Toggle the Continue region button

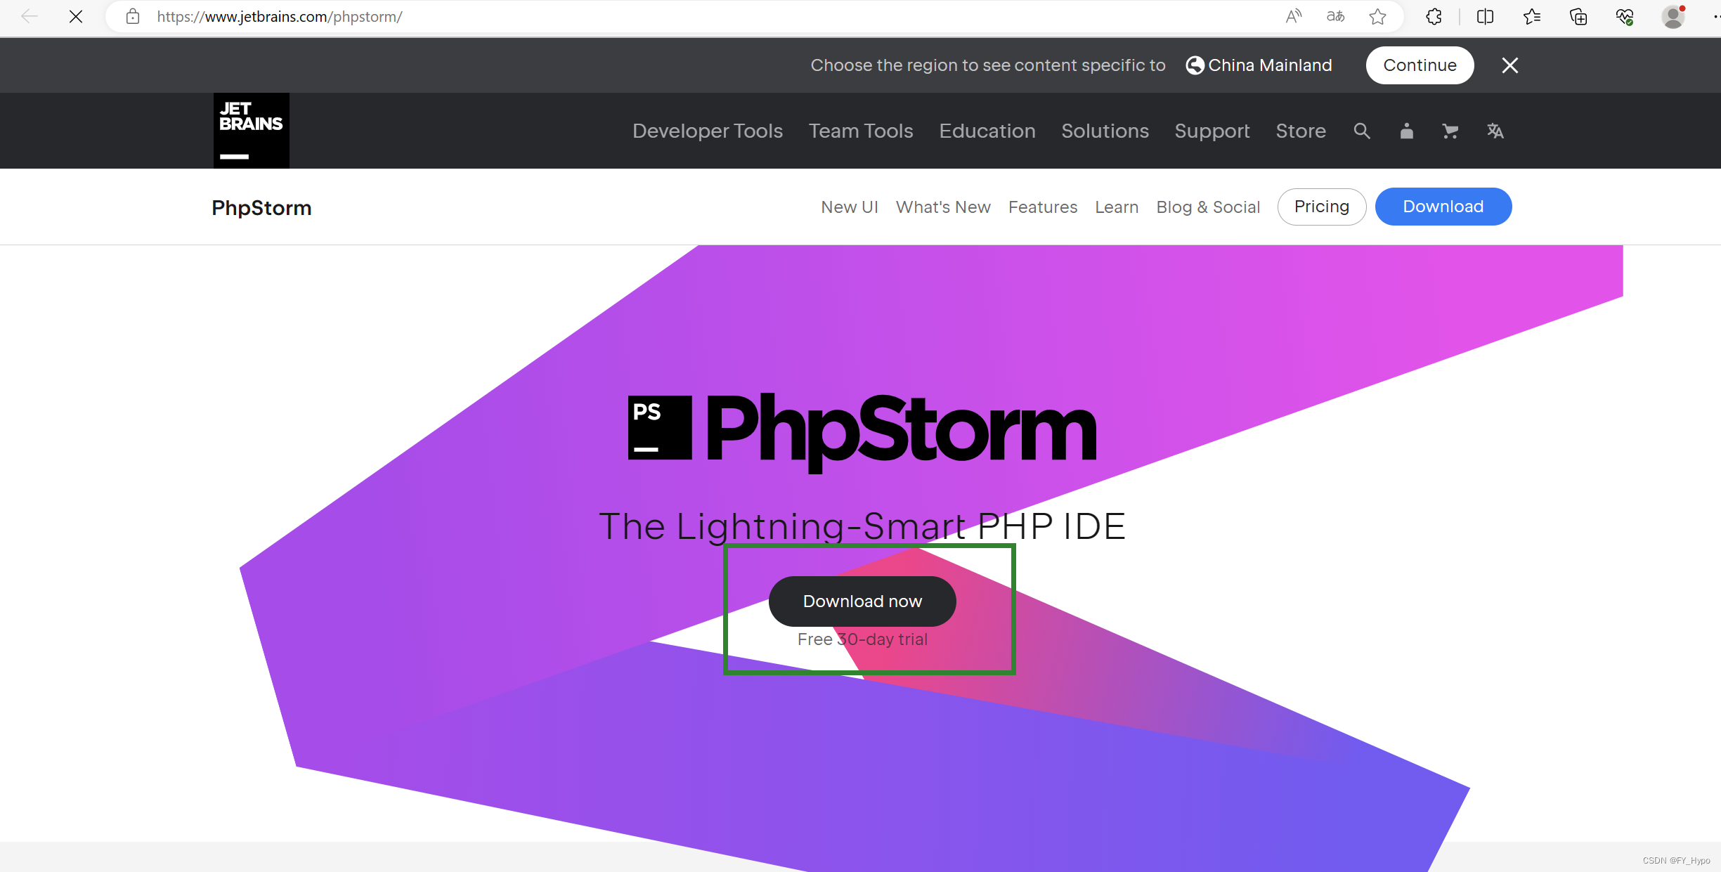(1419, 65)
